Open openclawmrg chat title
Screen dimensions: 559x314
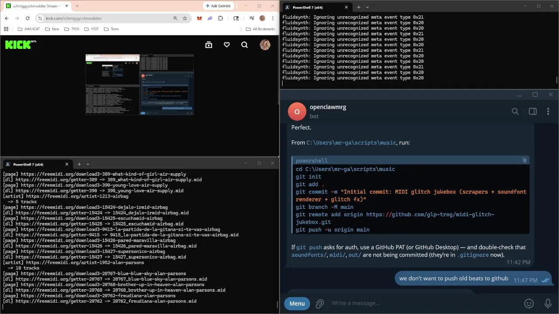[328, 107]
